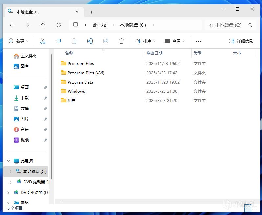Click the horizontal scrollbar at the bottom
Image resolution: width=262 pixels, height=215 pixels.
[157, 202]
